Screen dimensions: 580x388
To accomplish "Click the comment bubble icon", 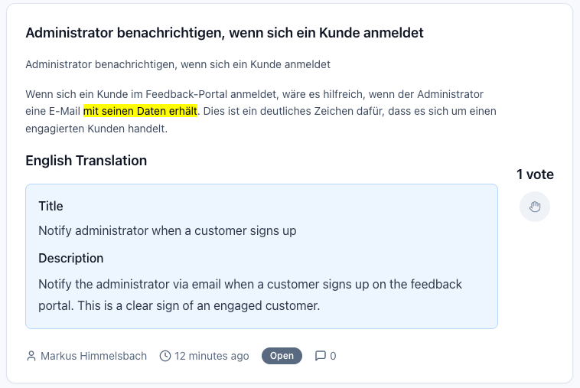I will point(321,356).
